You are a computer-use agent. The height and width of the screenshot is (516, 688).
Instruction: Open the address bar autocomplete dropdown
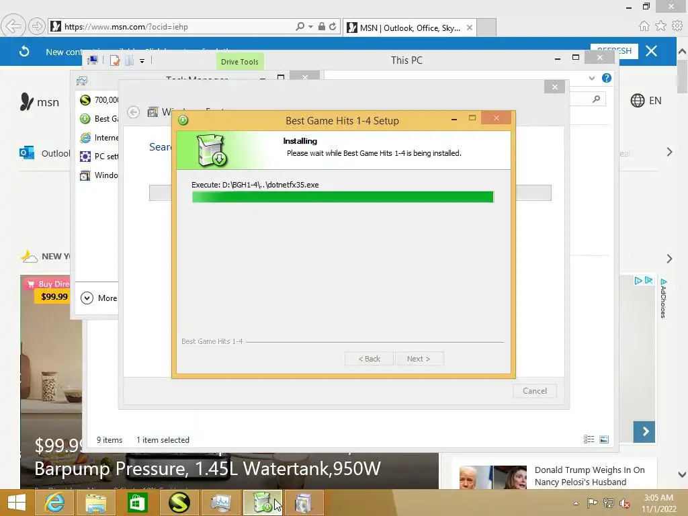310,27
